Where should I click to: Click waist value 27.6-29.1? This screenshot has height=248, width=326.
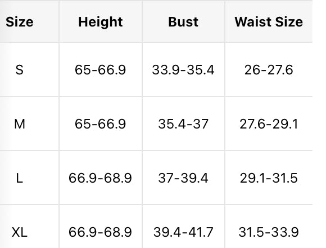pos(269,124)
